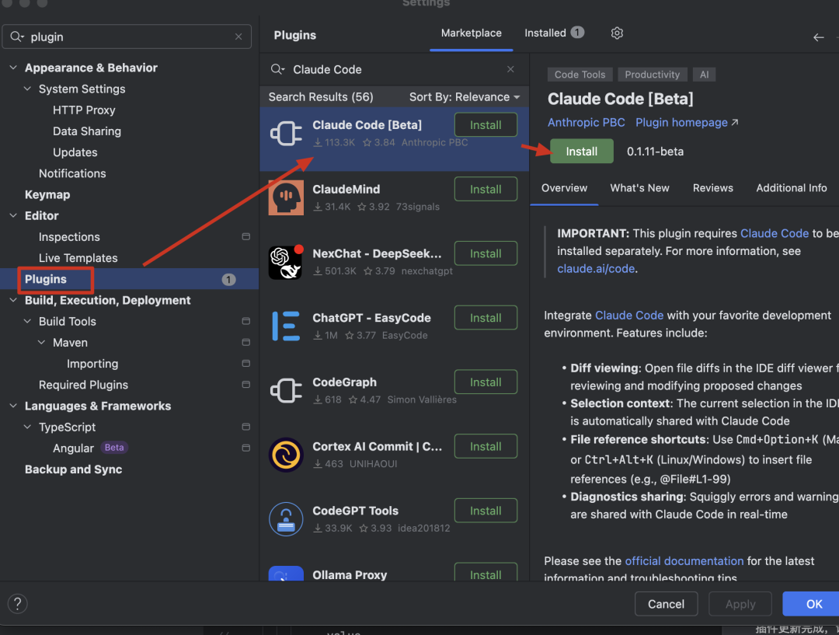Install the CodeGraph plugin
The height and width of the screenshot is (635, 839).
click(x=486, y=382)
